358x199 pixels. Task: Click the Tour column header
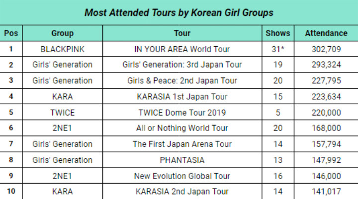tap(182, 33)
